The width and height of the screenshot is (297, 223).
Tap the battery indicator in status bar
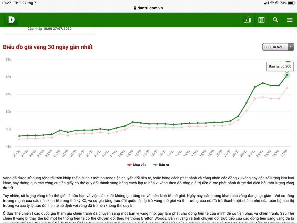tap(291, 3)
